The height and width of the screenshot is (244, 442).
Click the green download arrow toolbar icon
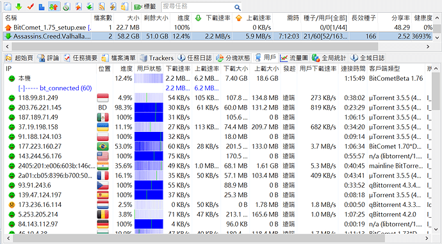[x=19, y=6]
